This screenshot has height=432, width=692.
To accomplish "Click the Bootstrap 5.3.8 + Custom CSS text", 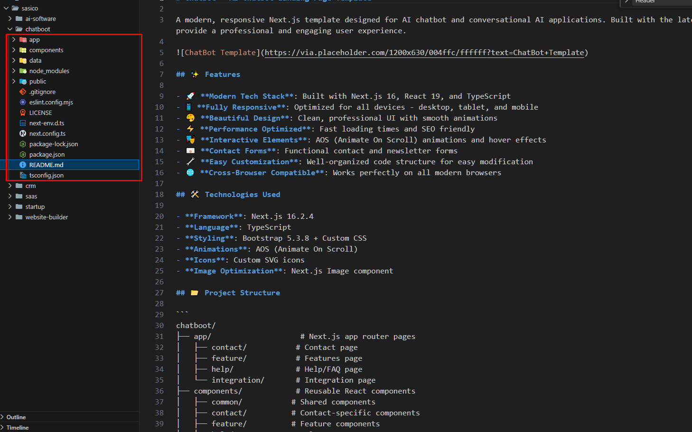I will tap(305, 238).
